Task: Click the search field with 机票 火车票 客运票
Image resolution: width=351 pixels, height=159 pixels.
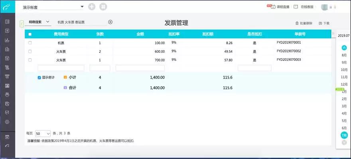Action: [81, 22]
